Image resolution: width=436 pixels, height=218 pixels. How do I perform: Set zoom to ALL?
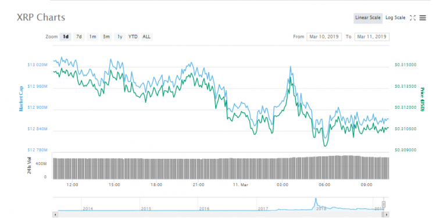146,37
